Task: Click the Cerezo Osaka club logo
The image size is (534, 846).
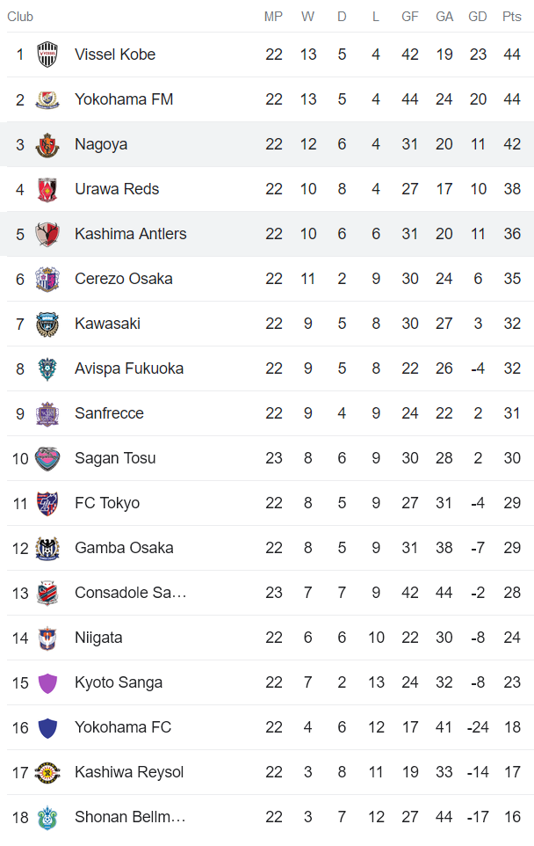Action: click(46, 279)
